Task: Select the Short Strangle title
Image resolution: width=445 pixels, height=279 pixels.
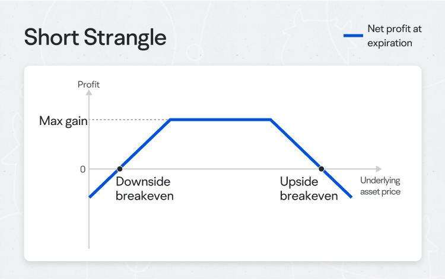Action: click(x=95, y=37)
